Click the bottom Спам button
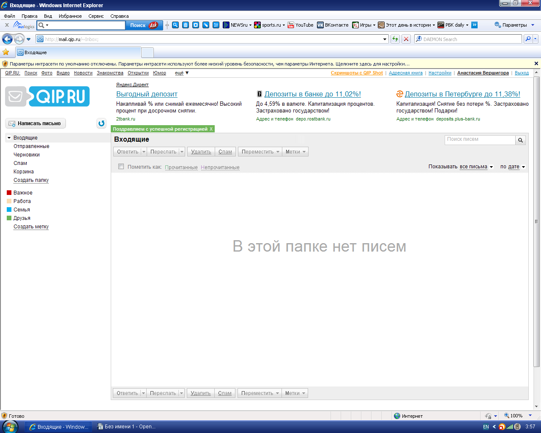 pos(225,393)
